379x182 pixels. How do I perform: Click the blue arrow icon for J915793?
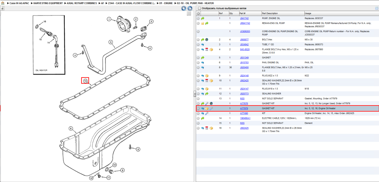pyautogui.click(x=202, y=63)
